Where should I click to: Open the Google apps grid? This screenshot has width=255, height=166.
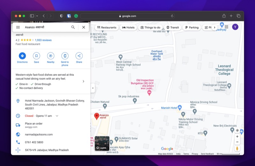tap(227, 27)
